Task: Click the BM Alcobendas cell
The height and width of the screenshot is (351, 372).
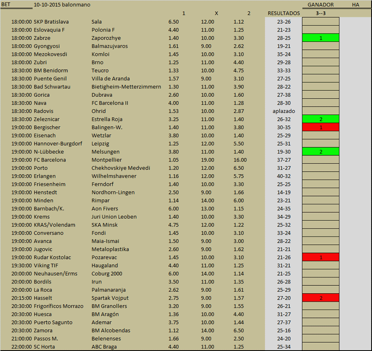Action: [x=111, y=331]
